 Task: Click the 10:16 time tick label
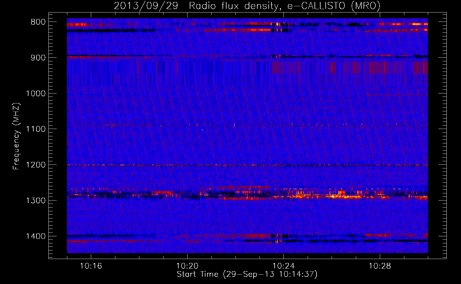(91, 266)
